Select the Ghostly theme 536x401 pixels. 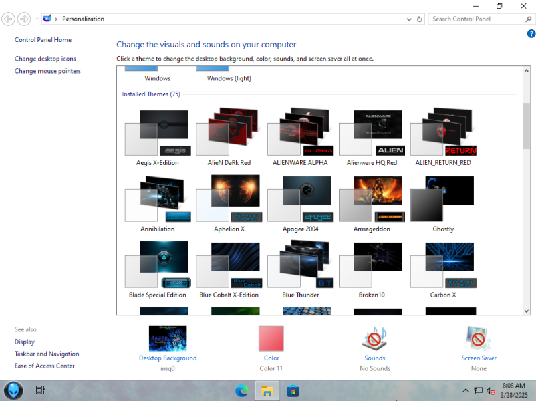[x=443, y=203]
